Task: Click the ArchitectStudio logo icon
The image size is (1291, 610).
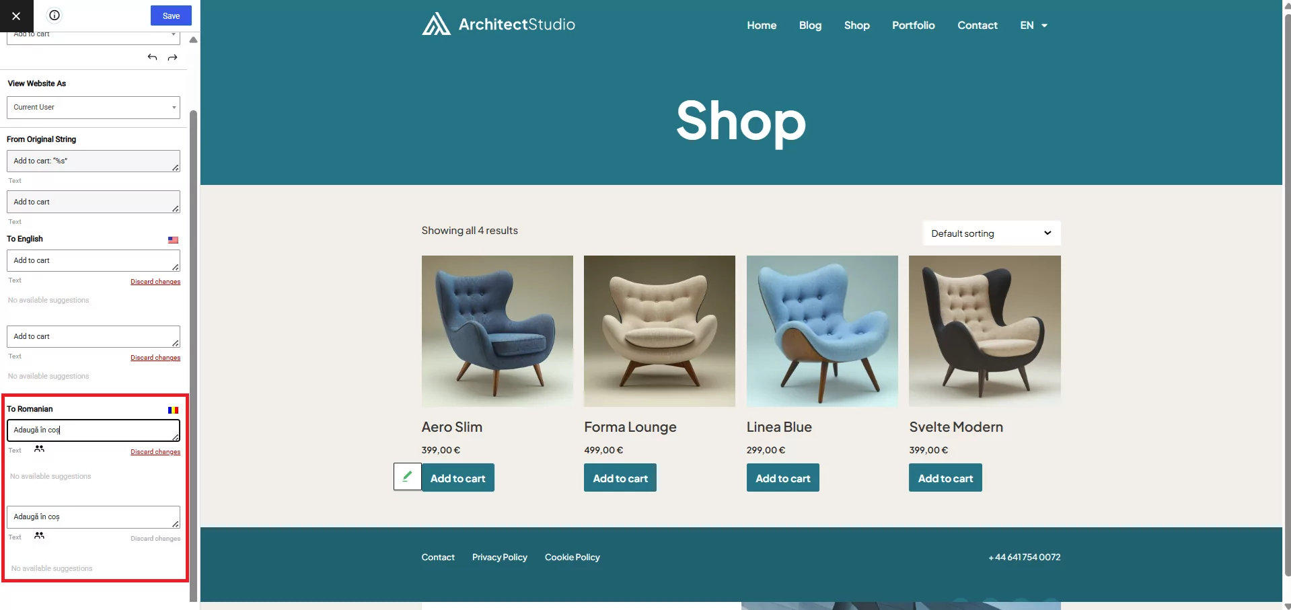Action: [436, 24]
